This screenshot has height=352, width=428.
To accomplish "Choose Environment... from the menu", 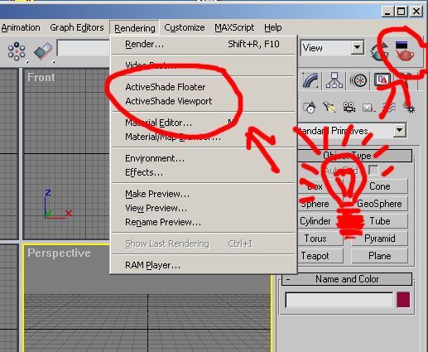I will pyautogui.click(x=204, y=158).
